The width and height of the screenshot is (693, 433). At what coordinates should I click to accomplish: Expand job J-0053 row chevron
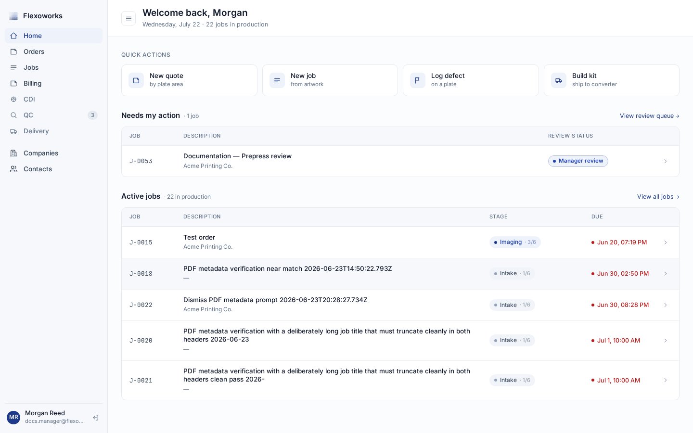tap(666, 161)
